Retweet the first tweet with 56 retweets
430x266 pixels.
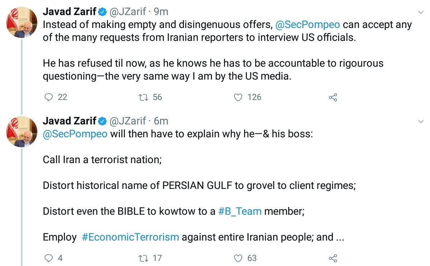[x=143, y=97]
